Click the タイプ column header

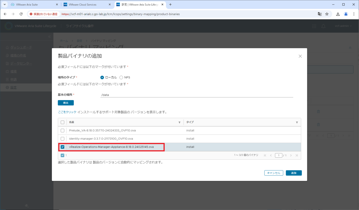pyautogui.click(x=190, y=122)
